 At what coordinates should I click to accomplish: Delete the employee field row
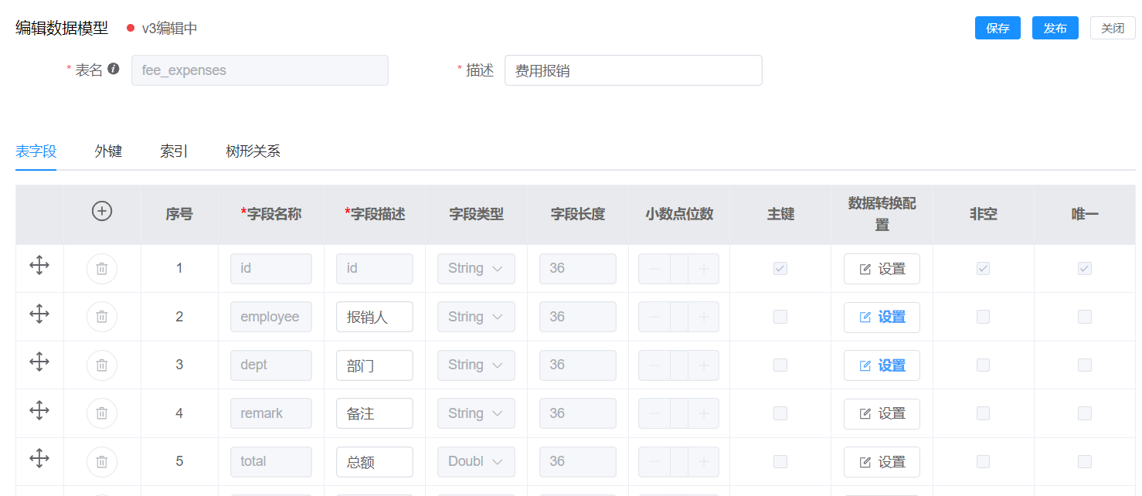click(102, 317)
